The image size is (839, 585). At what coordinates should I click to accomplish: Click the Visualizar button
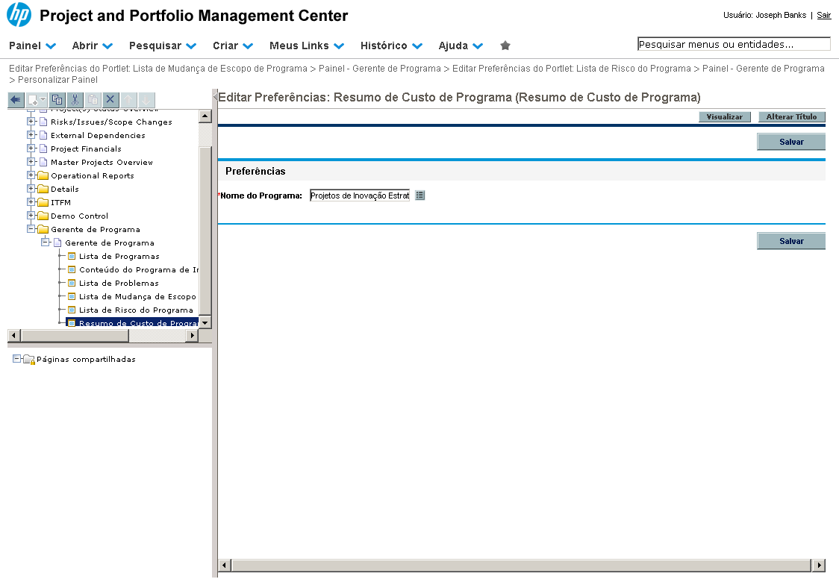724,117
